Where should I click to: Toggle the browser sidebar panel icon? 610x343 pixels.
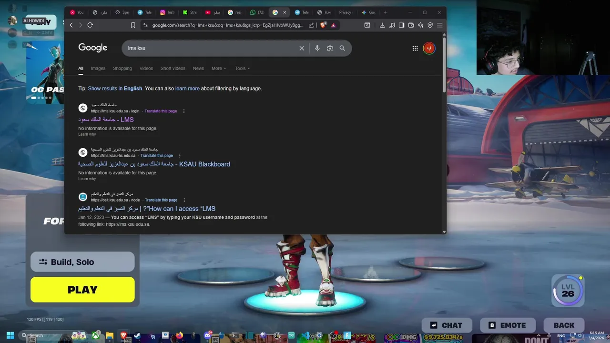[401, 25]
